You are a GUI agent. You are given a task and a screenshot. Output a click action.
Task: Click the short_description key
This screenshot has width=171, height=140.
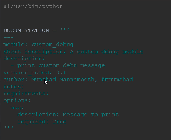coord(33,52)
